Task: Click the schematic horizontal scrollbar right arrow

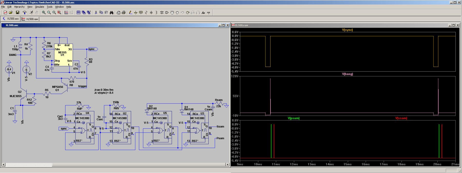Action: click(x=227, y=165)
